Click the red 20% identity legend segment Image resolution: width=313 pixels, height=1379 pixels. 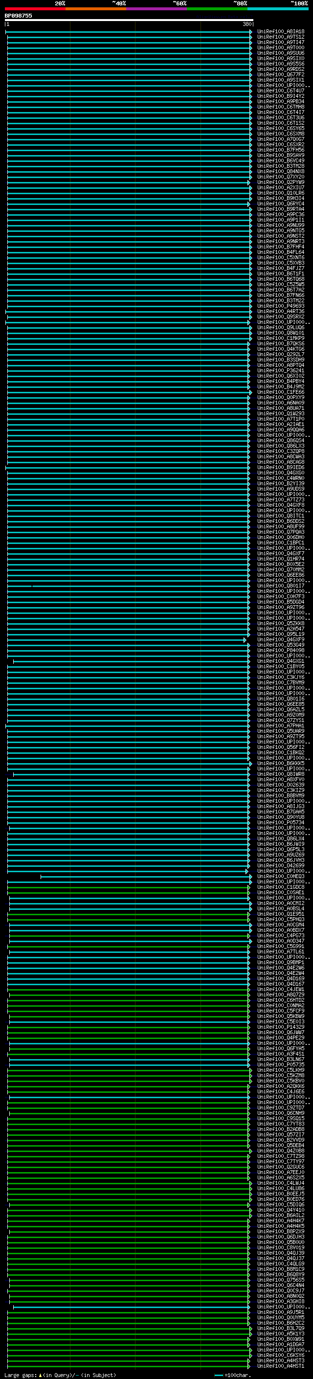pyautogui.click(x=35, y=9)
